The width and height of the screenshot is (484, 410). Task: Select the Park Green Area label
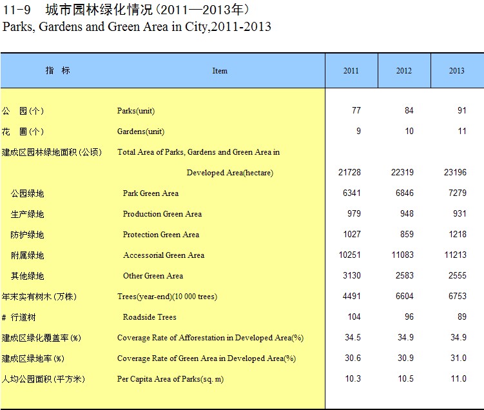[x=151, y=193]
